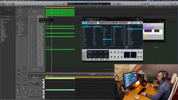Viewport: 178px width, 100px height.
Task: Click the right XY pad in plugin
Action: (x=133, y=55)
